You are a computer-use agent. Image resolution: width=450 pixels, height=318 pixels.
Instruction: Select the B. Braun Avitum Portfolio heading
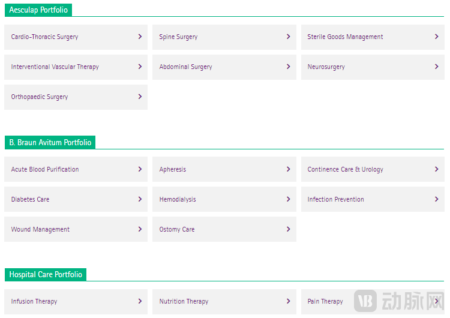50,143
